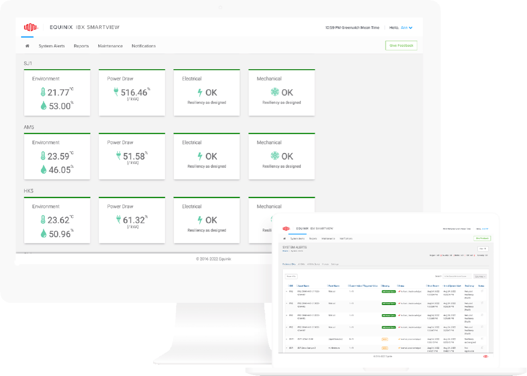The height and width of the screenshot is (376, 527).
Task: Check the Notes checkbox on the first alert row
Action: (x=481, y=291)
